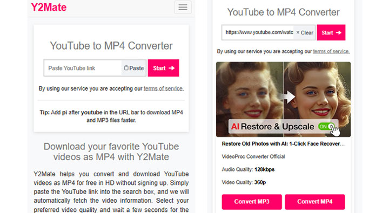Click the 'Tip: Add pi after youtube' text

pos(111,116)
